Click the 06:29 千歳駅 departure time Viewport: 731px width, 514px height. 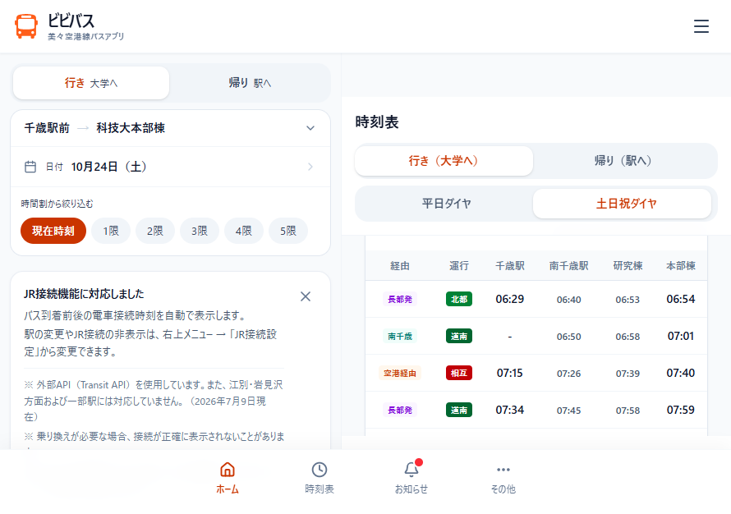pyautogui.click(x=509, y=299)
